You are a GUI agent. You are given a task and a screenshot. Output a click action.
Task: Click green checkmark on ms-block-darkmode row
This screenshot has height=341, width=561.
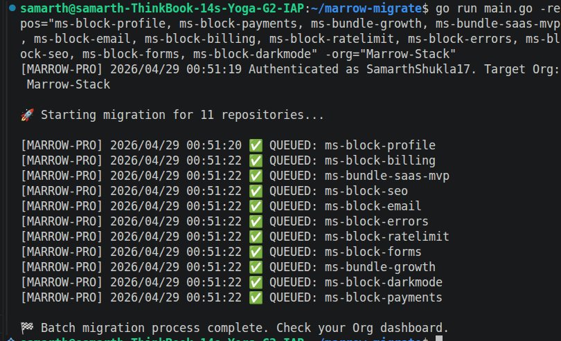point(256,282)
